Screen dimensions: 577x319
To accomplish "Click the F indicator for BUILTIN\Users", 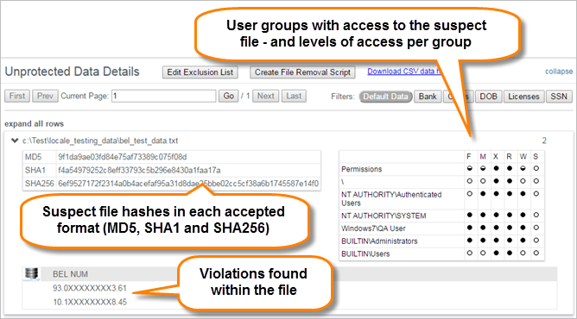I will pos(470,253).
